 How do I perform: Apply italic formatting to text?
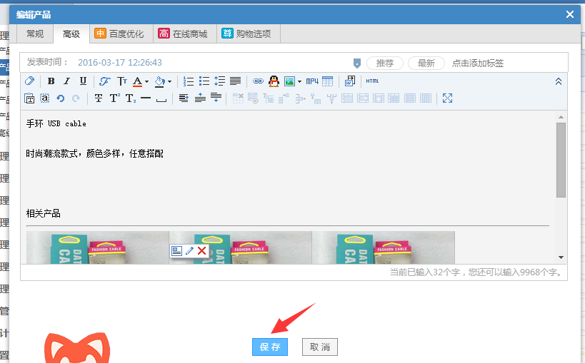point(67,81)
